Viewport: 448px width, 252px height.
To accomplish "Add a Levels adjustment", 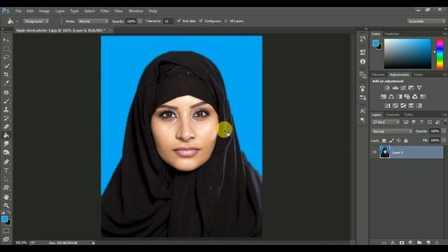I will 395,87.
